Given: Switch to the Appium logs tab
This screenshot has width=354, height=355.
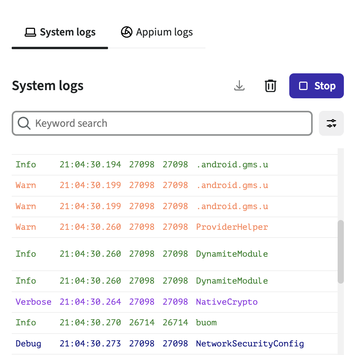Looking at the screenshot, I should click(157, 32).
